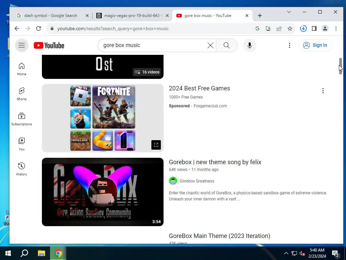
Task: Click the Fortnite games ad thumbnail
Action: coord(103,118)
